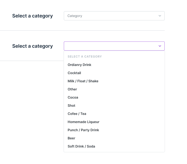Image resolution: width=187 pixels, height=164 pixels.
Task: Click the gray chevron in the Category dropdown
Action: coord(160,16)
